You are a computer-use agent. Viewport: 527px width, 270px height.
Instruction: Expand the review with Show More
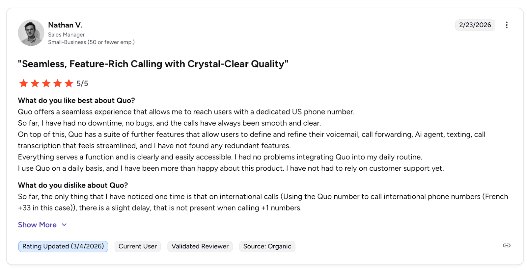click(37, 225)
